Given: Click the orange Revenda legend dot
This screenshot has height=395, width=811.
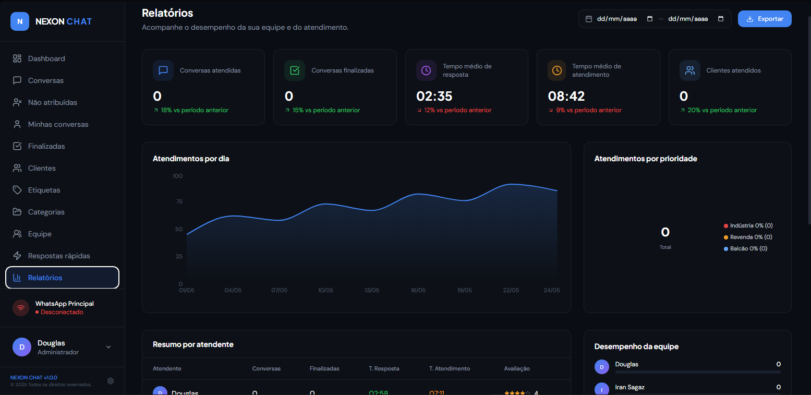Looking at the screenshot, I should click(726, 237).
